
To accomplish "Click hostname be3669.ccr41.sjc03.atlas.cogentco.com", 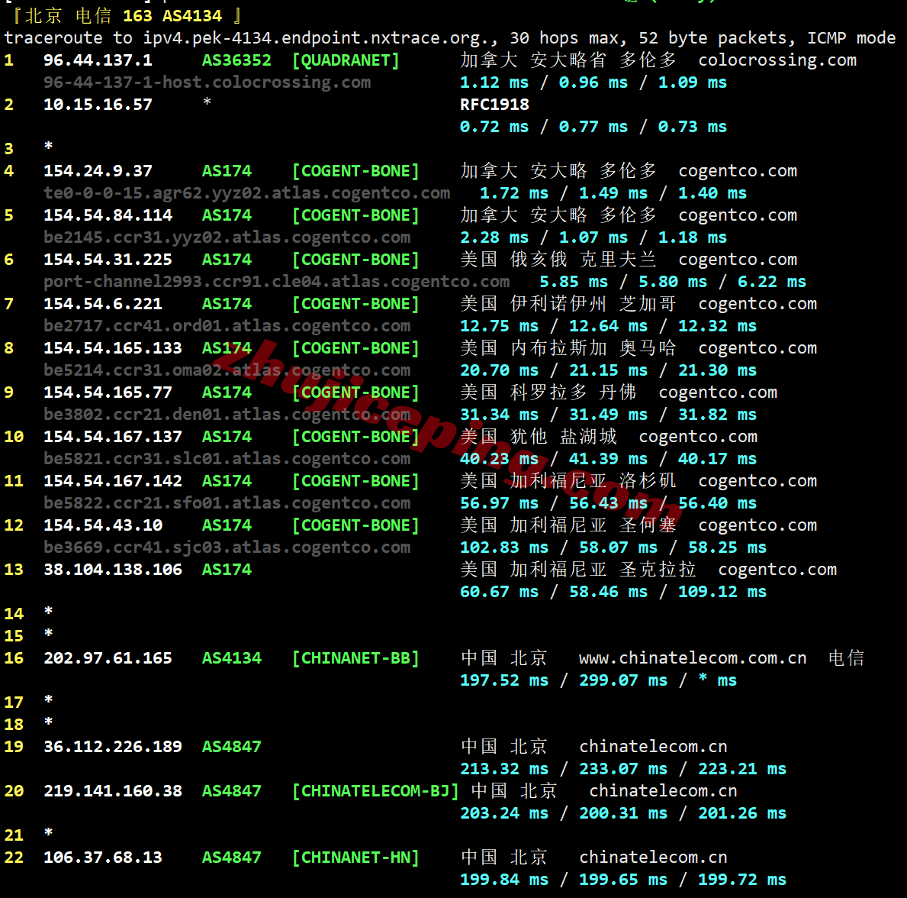I will pos(227,548).
